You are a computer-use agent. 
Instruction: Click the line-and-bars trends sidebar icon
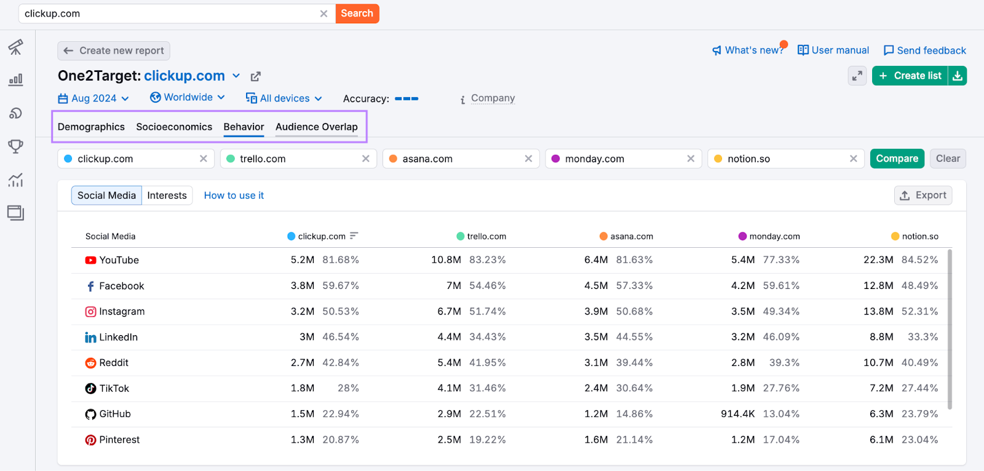15,180
